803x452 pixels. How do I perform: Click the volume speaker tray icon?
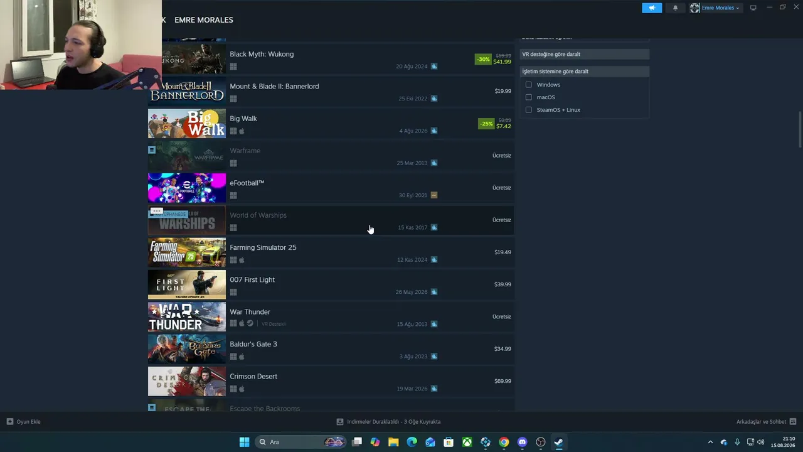(x=761, y=442)
